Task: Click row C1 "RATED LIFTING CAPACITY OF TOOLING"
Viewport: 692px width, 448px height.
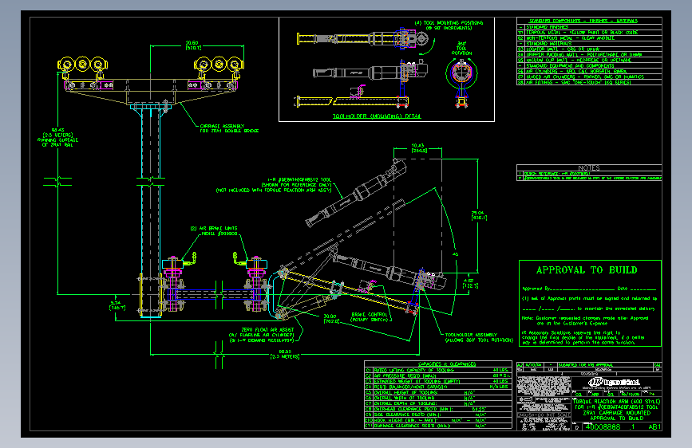Action: [438, 370]
